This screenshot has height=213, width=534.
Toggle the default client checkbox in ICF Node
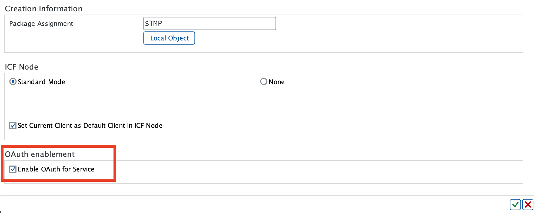[x=12, y=125]
